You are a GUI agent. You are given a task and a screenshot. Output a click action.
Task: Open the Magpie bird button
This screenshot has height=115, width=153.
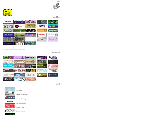pos(53,57)
